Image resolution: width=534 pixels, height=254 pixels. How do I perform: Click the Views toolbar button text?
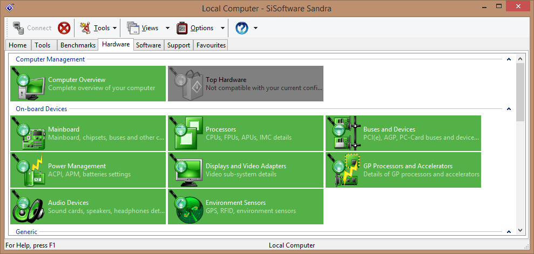(150, 28)
